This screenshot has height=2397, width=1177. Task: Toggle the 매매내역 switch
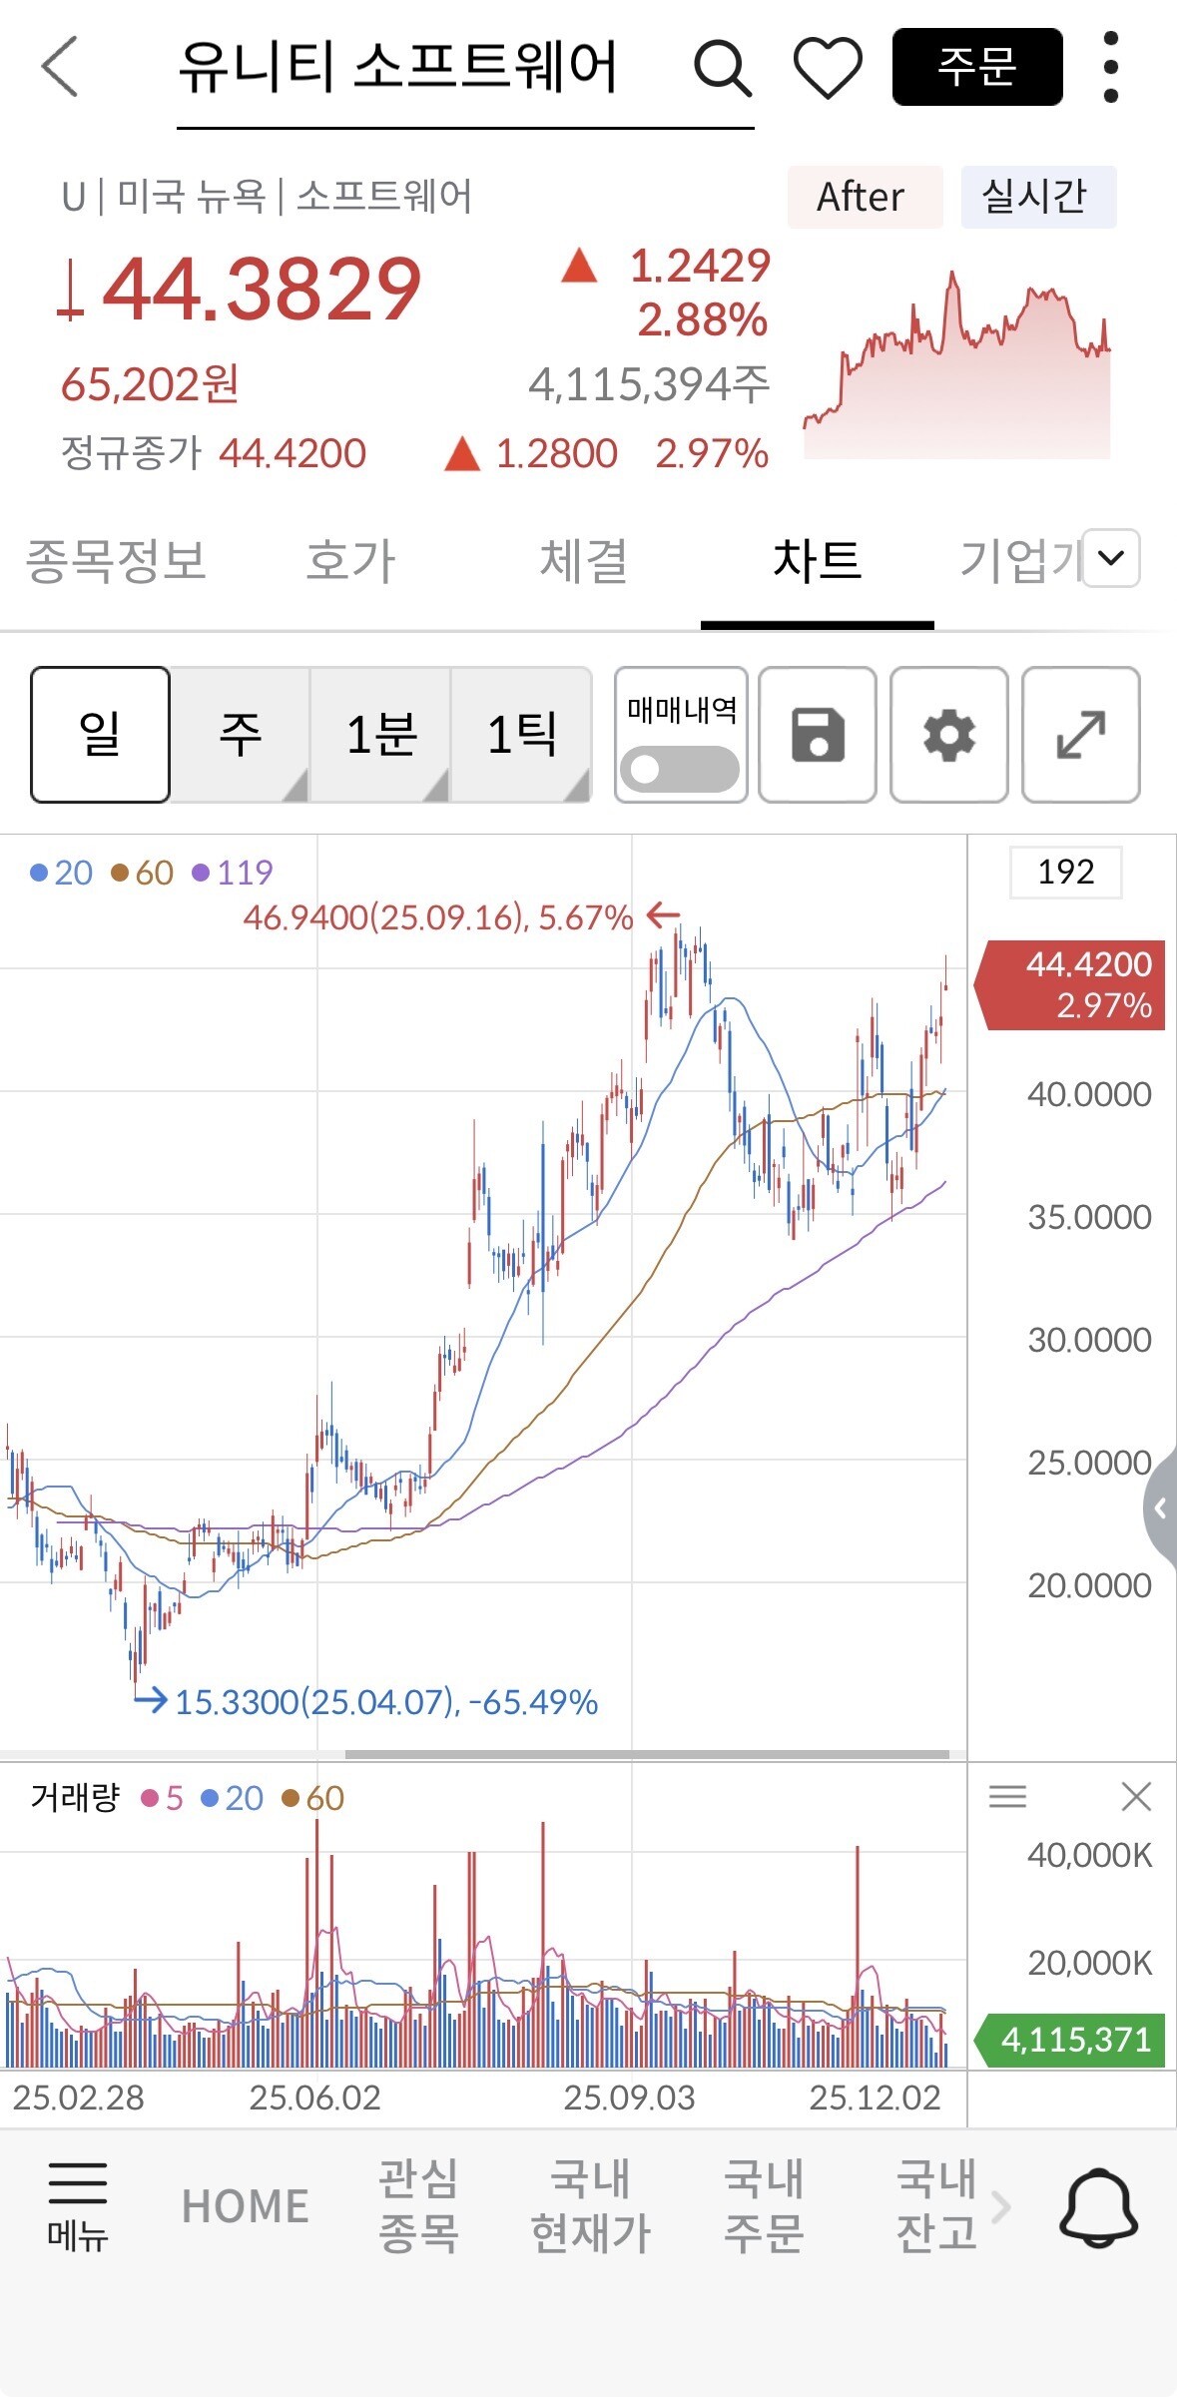(680, 770)
